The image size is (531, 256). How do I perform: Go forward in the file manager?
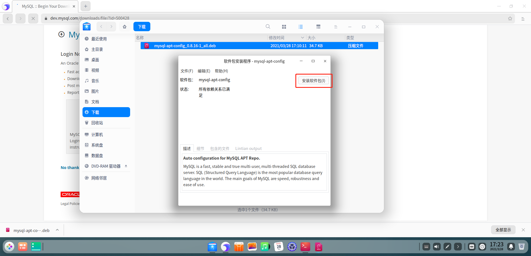(x=111, y=27)
